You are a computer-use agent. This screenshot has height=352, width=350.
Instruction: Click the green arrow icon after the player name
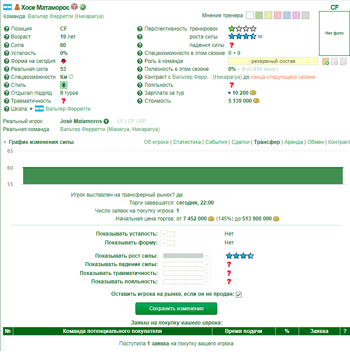pos(83,7)
